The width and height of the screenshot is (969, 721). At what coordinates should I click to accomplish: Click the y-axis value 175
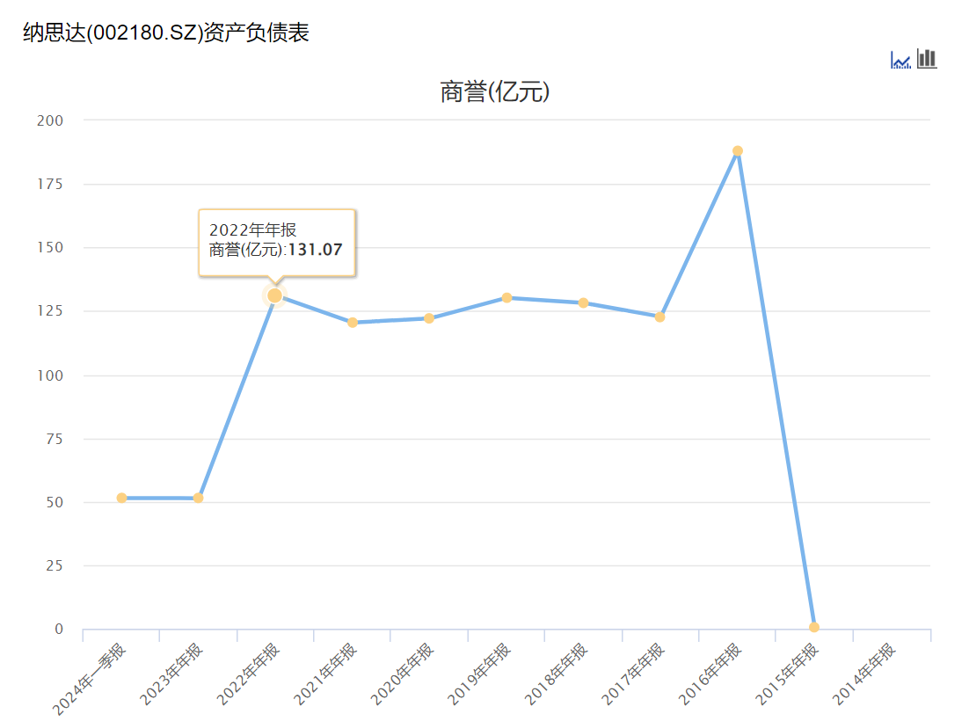pos(50,184)
